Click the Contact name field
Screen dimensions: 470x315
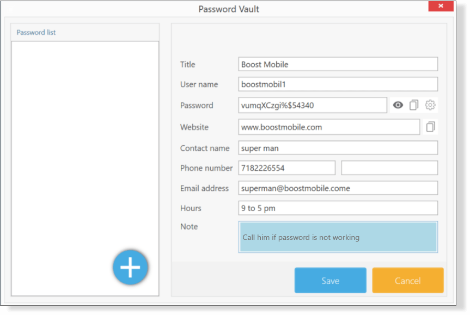338,148
